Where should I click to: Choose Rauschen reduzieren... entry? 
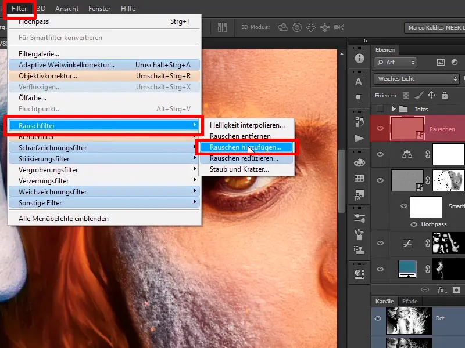(x=246, y=158)
